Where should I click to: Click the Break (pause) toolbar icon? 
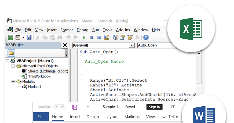click(92, 37)
